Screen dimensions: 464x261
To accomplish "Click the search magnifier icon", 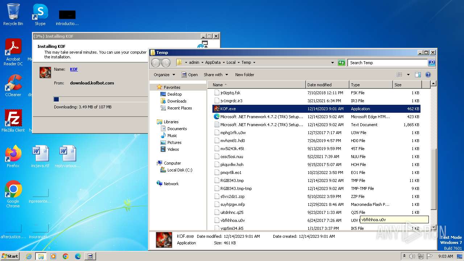I will pos(431,63).
